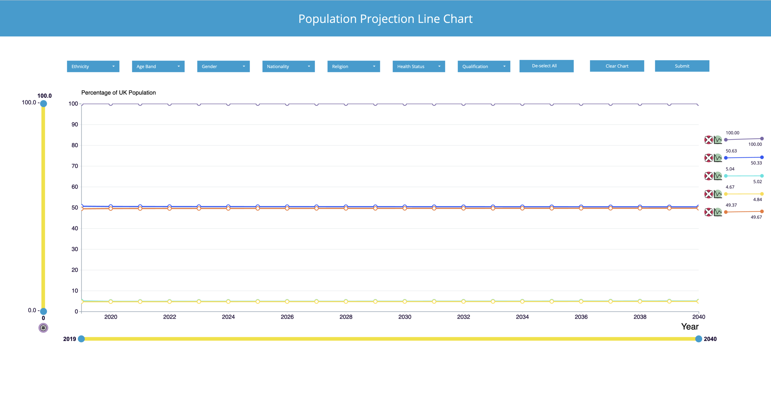Expand the Qualification dropdown
The width and height of the screenshot is (771, 400).
pyautogui.click(x=484, y=66)
